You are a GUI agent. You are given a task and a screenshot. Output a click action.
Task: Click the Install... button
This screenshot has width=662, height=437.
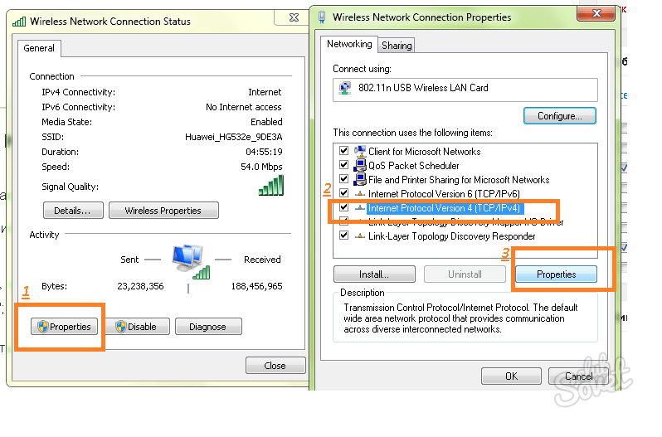click(x=374, y=274)
